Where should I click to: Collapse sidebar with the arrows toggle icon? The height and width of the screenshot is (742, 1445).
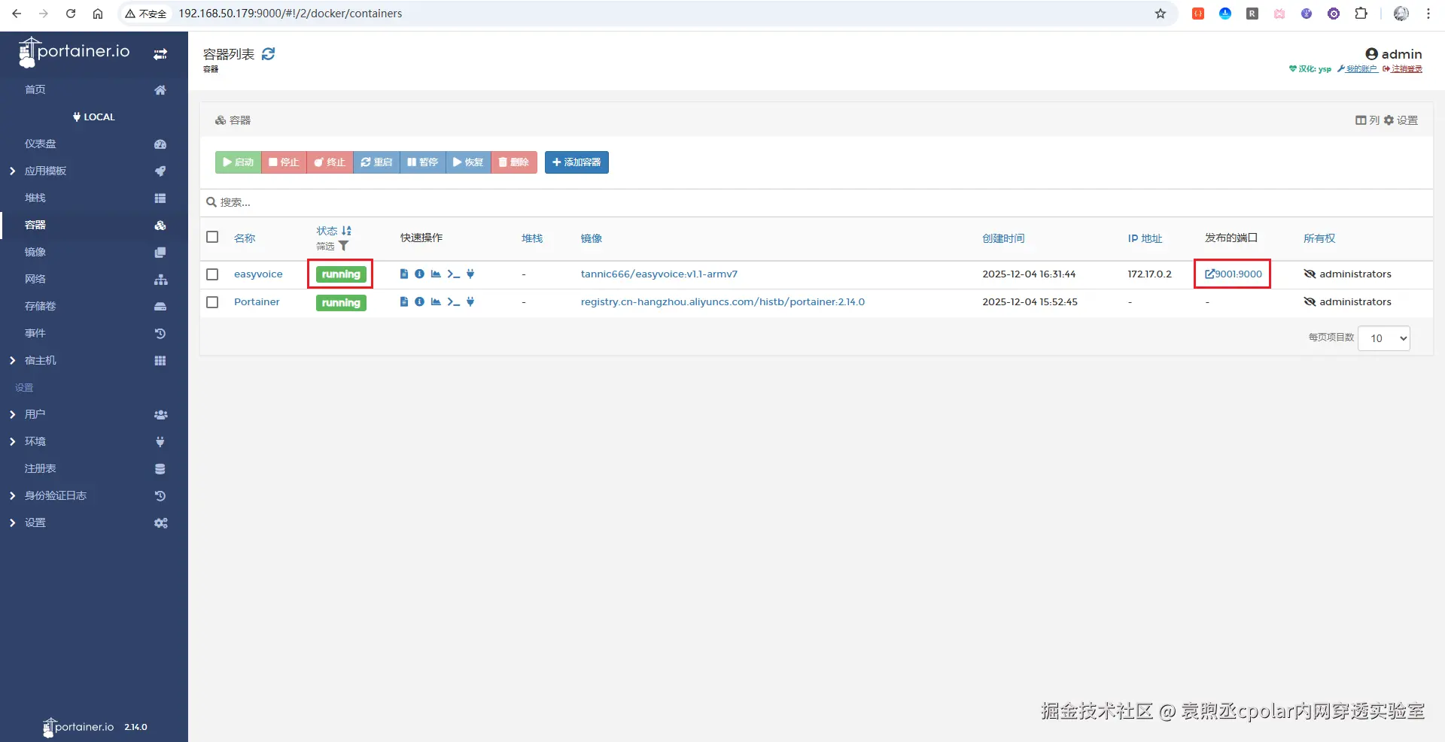160,54
